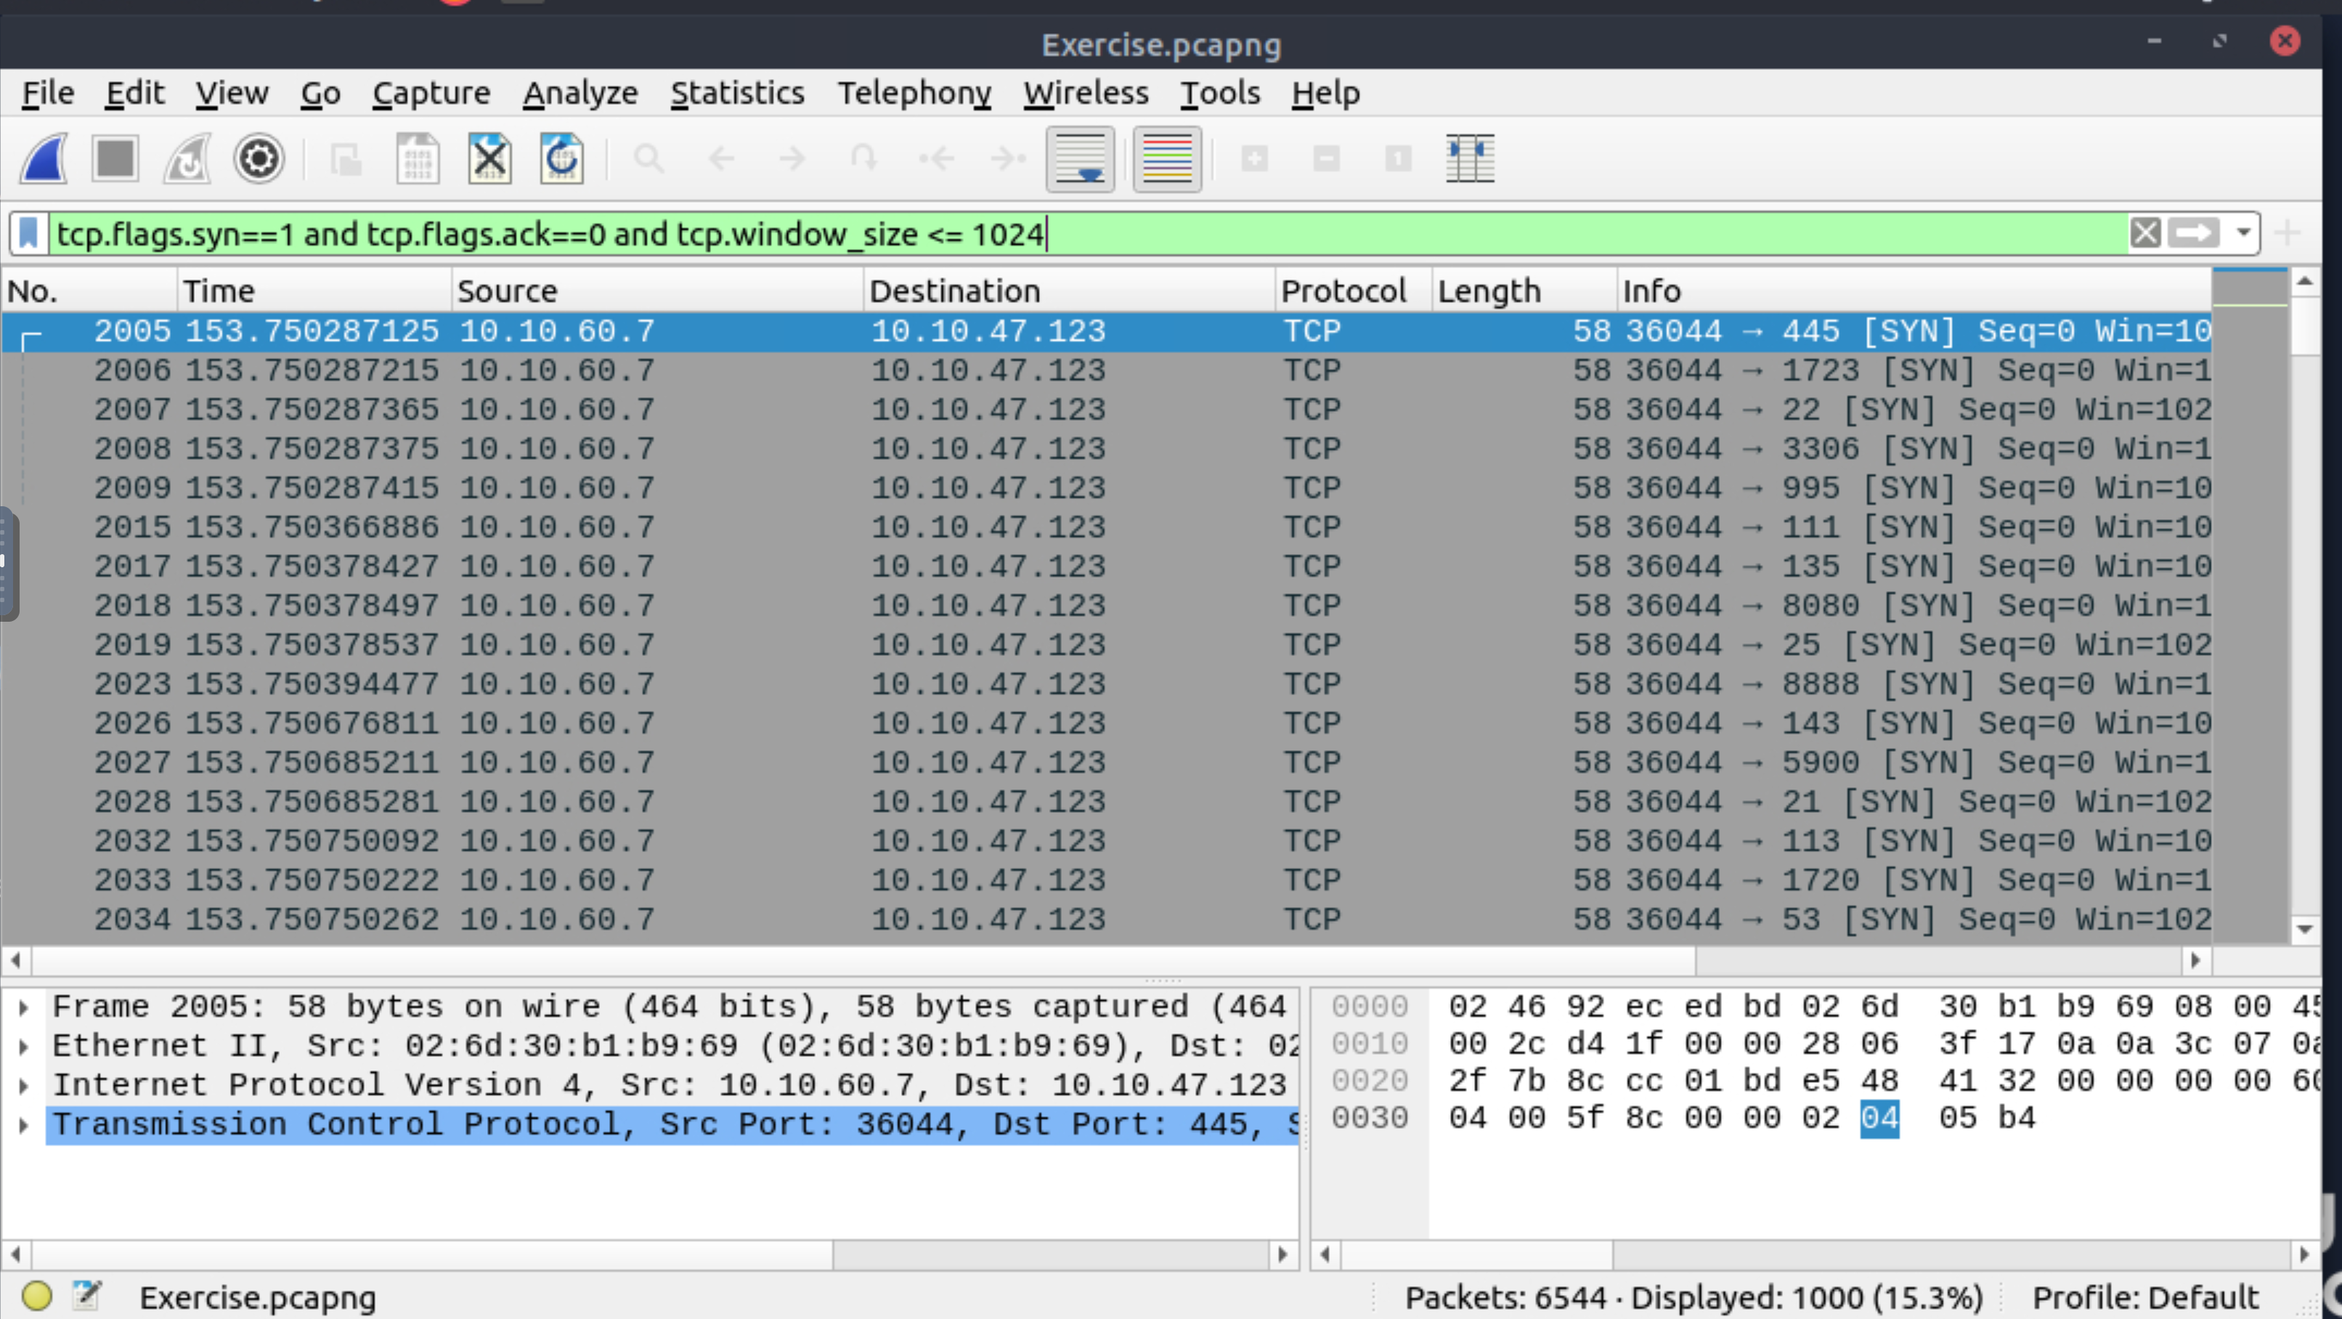Open the Analyze menu
Viewport: 2342px width, 1319px height.
click(580, 93)
